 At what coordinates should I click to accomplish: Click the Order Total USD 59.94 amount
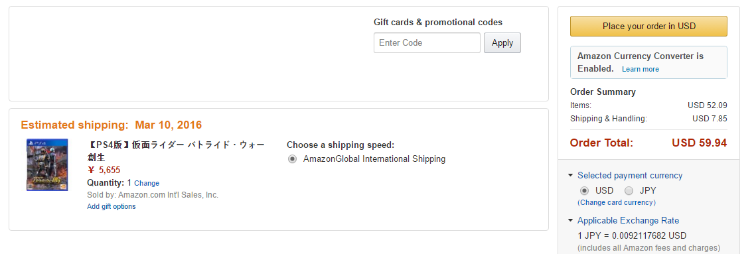point(699,143)
